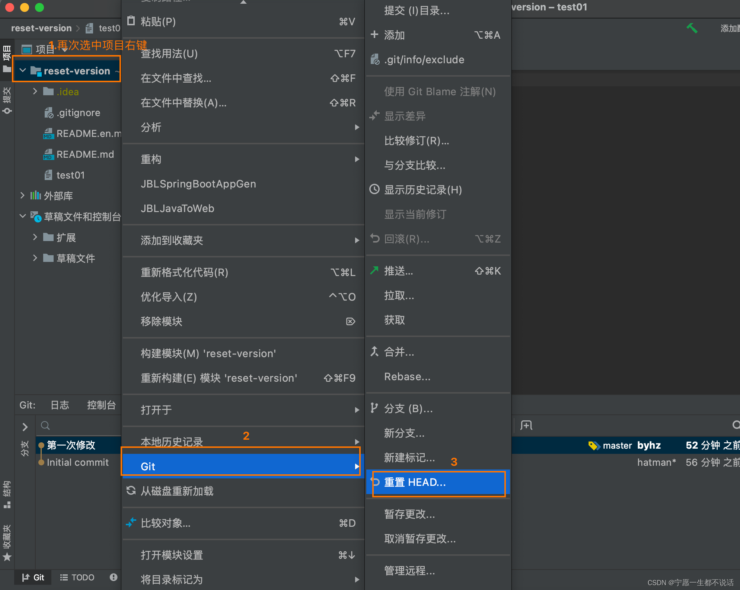Image resolution: width=740 pixels, height=590 pixels.
Task: Choose Rebase... in the Git submenu
Action: [438, 376]
